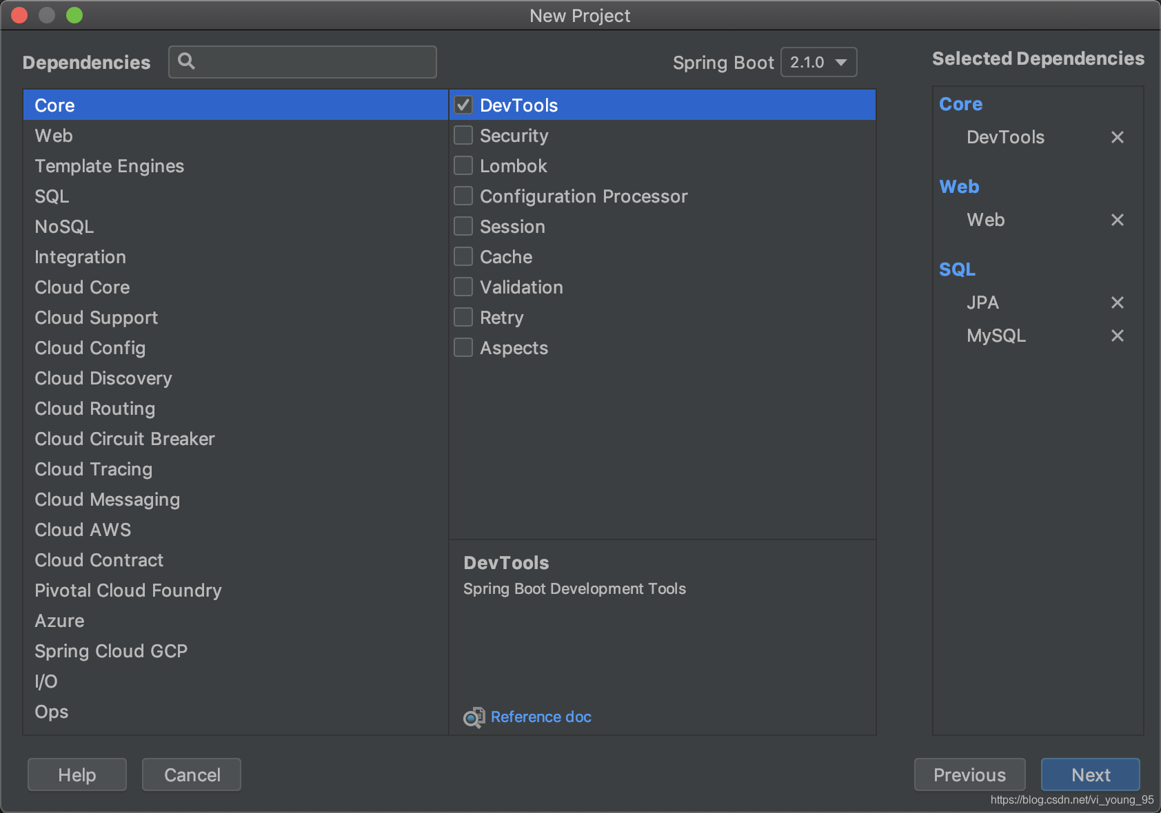Viewport: 1161px width, 813px height.
Task: Select the NoSQL category
Action: [236, 227]
